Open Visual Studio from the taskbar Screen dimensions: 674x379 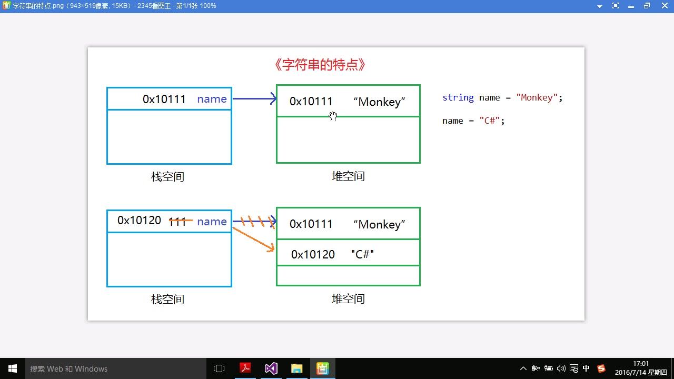click(x=271, y=368)
